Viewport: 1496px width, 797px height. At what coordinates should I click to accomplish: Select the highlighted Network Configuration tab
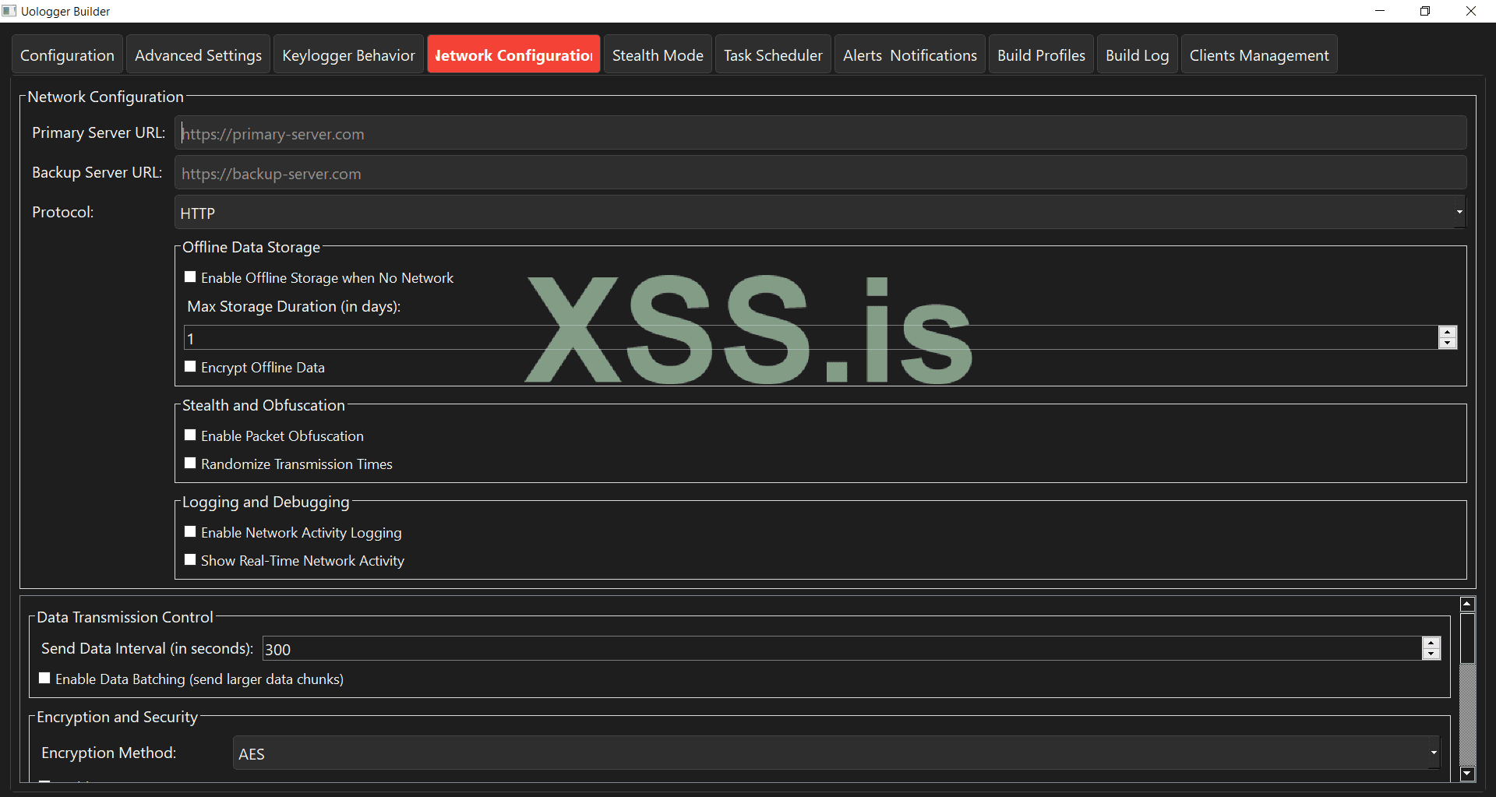coord(513,55)
